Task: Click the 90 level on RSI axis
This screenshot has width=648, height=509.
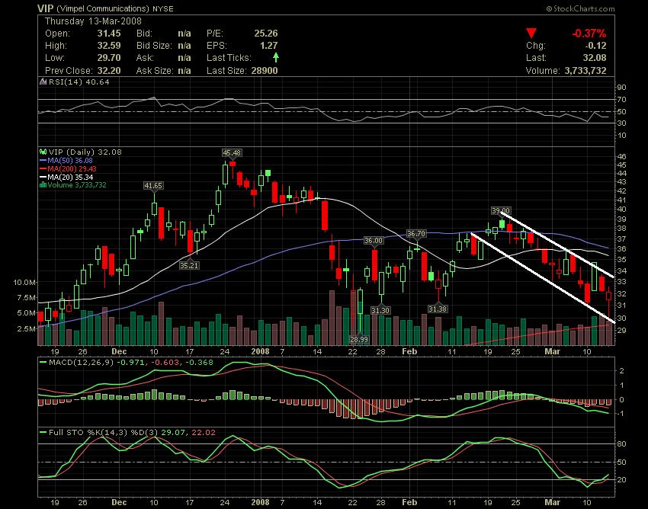Action: pos(622,87)
